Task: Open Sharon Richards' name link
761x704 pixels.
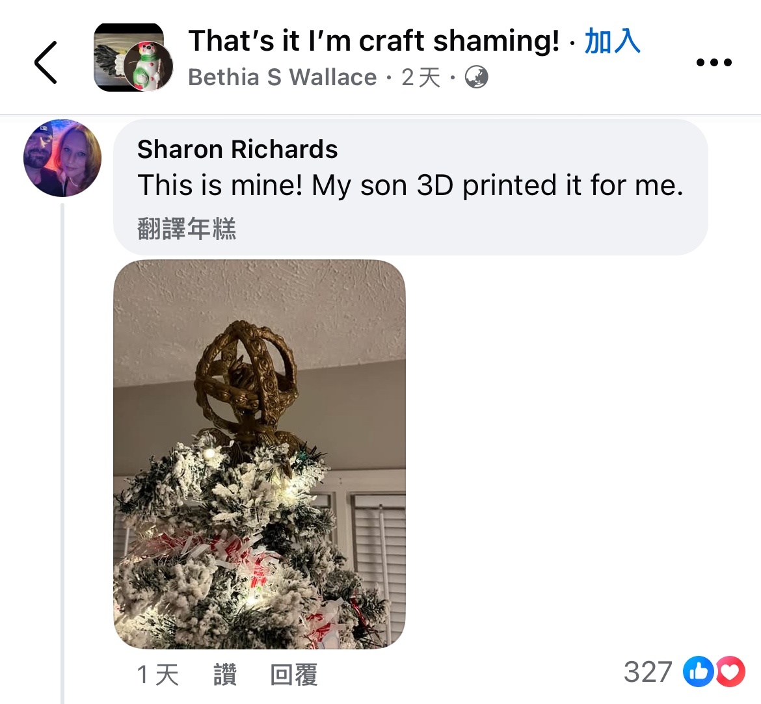Action: [x=237, y=149]
